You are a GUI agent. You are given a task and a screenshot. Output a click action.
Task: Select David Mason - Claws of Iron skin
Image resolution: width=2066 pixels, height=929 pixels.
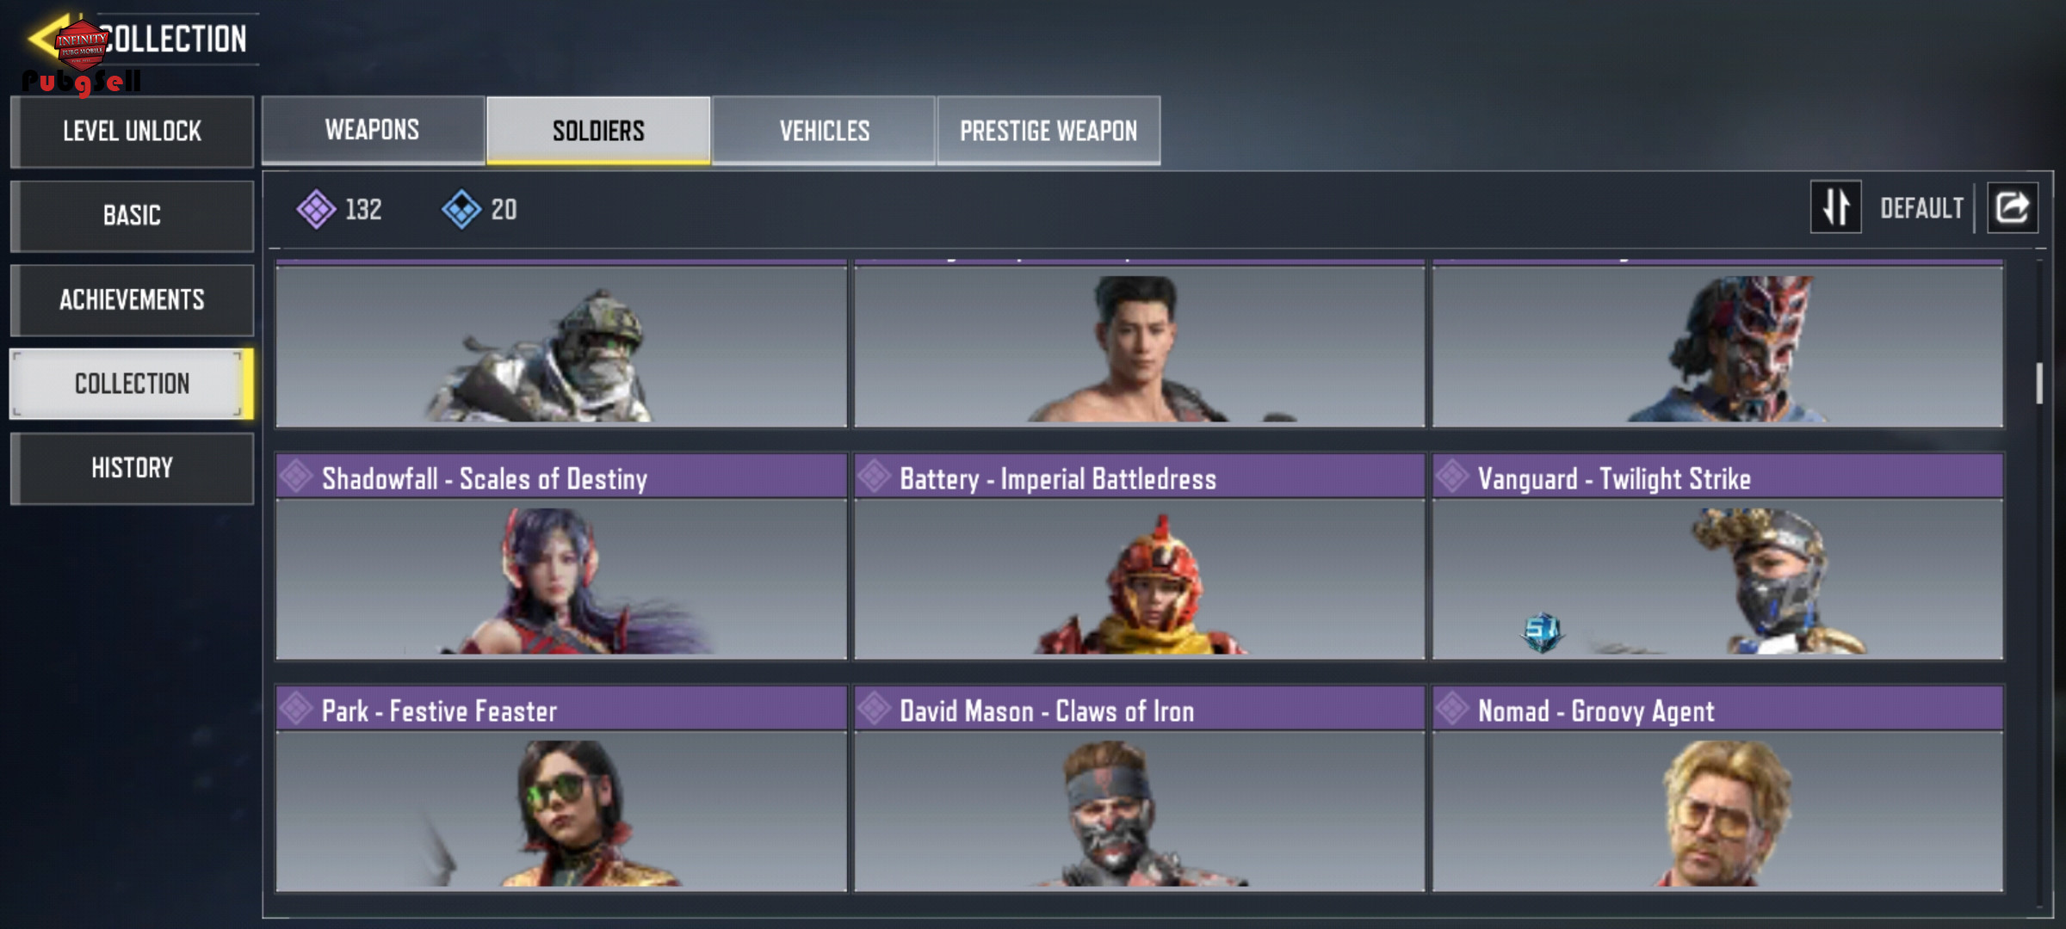(x=1139, y=790)
